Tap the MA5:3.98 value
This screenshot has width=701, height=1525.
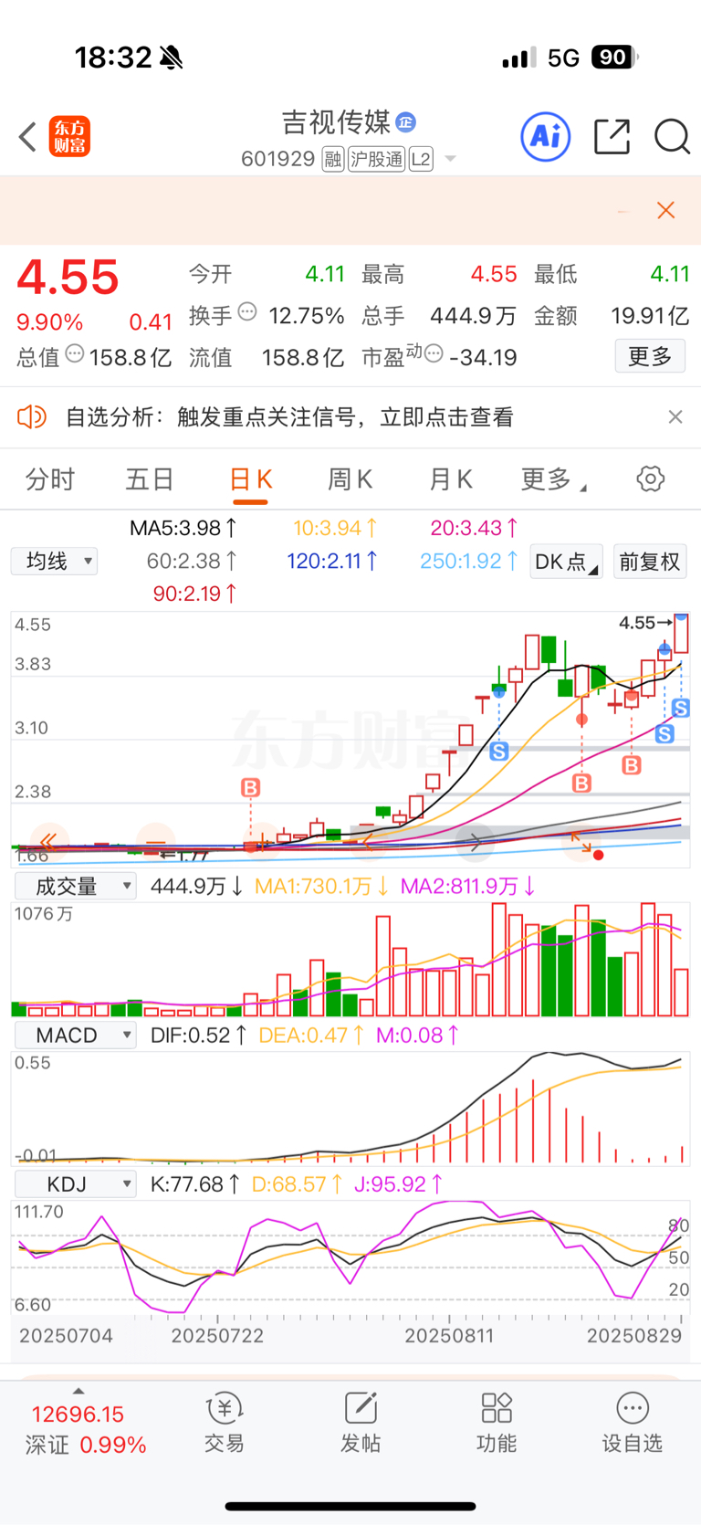tap(183, 528)
